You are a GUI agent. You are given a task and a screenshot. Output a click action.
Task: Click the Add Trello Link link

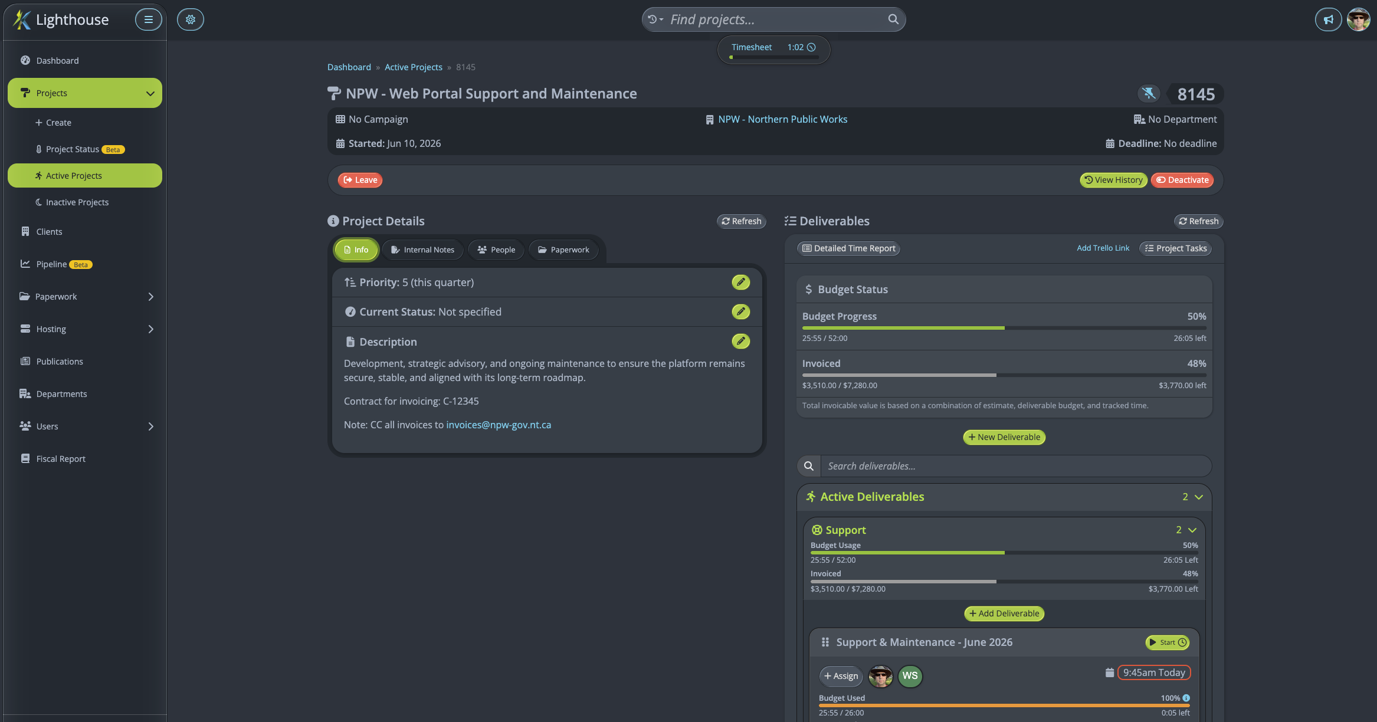click(1103, 248)
